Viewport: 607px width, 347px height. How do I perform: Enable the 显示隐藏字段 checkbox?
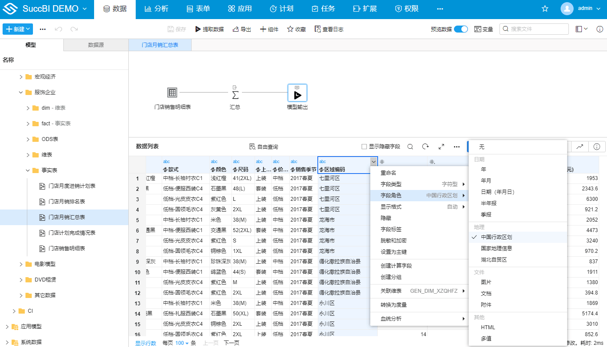coord(365,147)
